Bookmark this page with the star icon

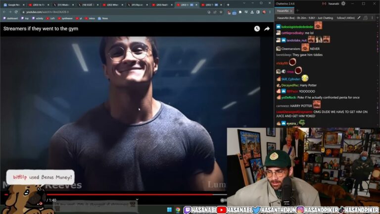click(221, 12)
